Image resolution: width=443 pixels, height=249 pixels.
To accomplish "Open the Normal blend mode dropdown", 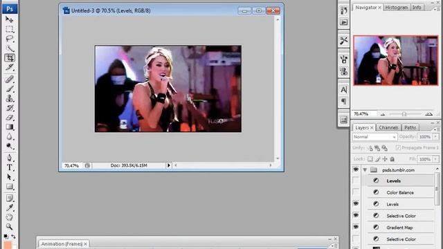I will click(374, 137).
